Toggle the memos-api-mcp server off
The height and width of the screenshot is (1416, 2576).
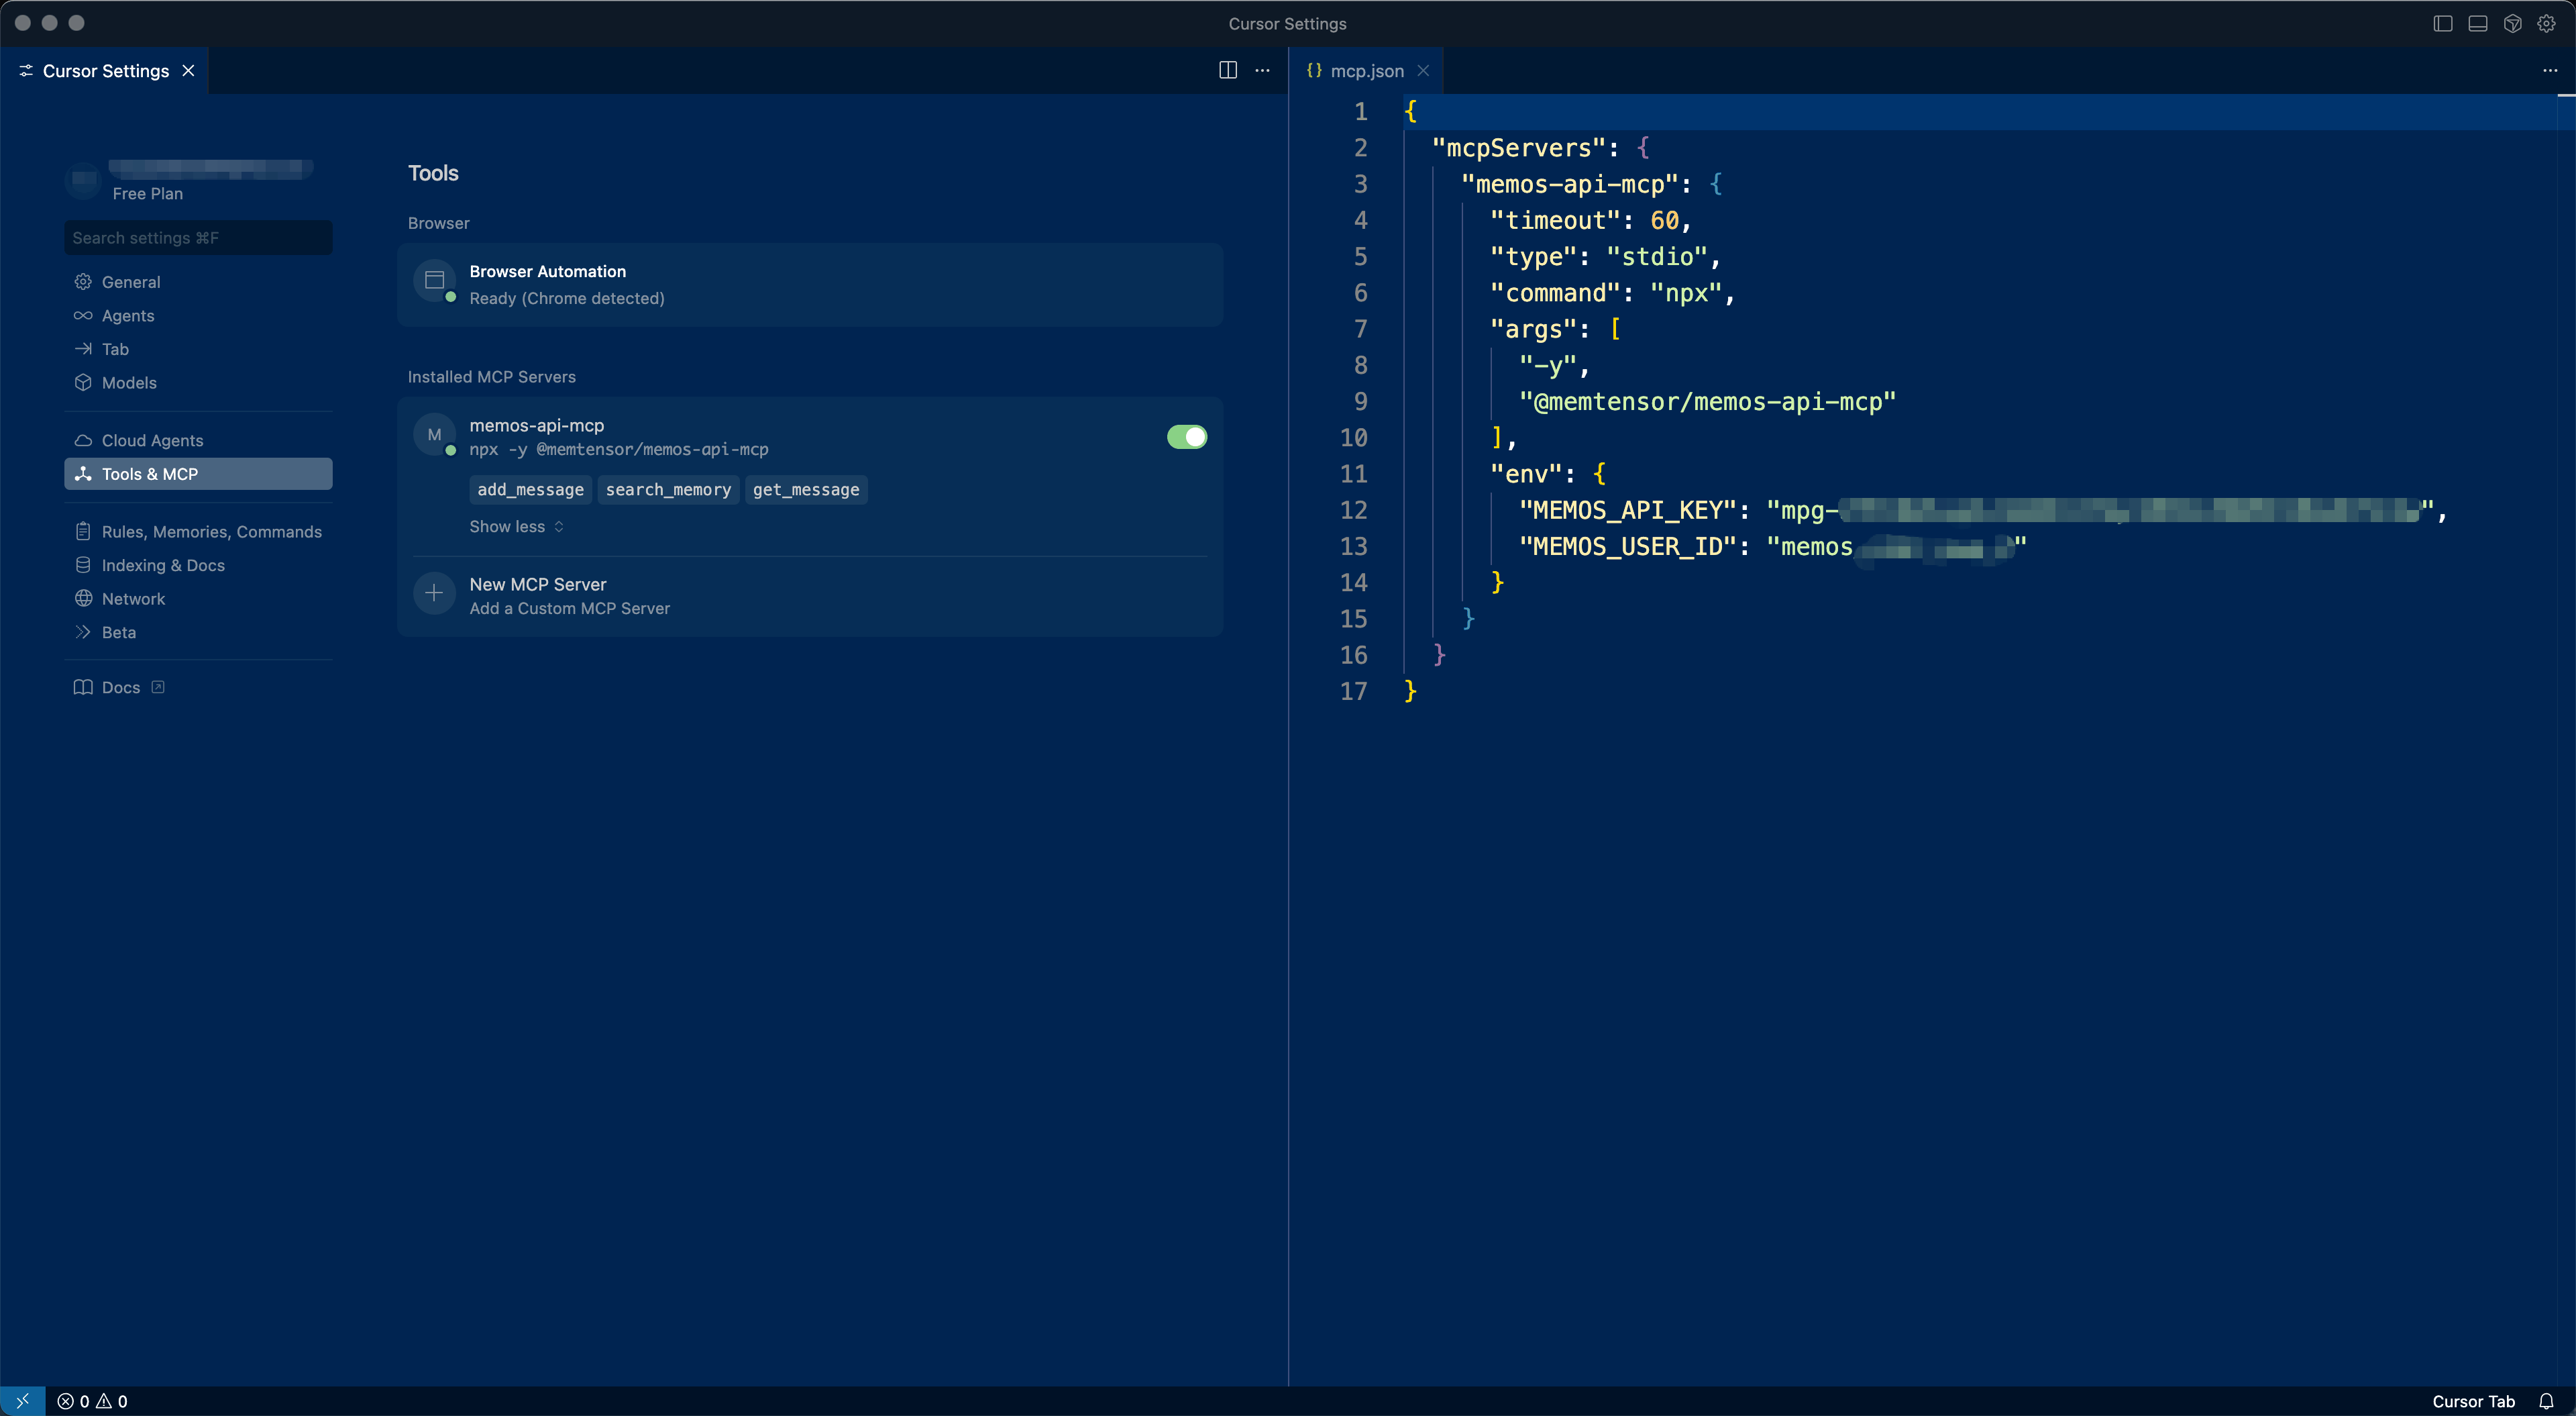point(1186,436)
